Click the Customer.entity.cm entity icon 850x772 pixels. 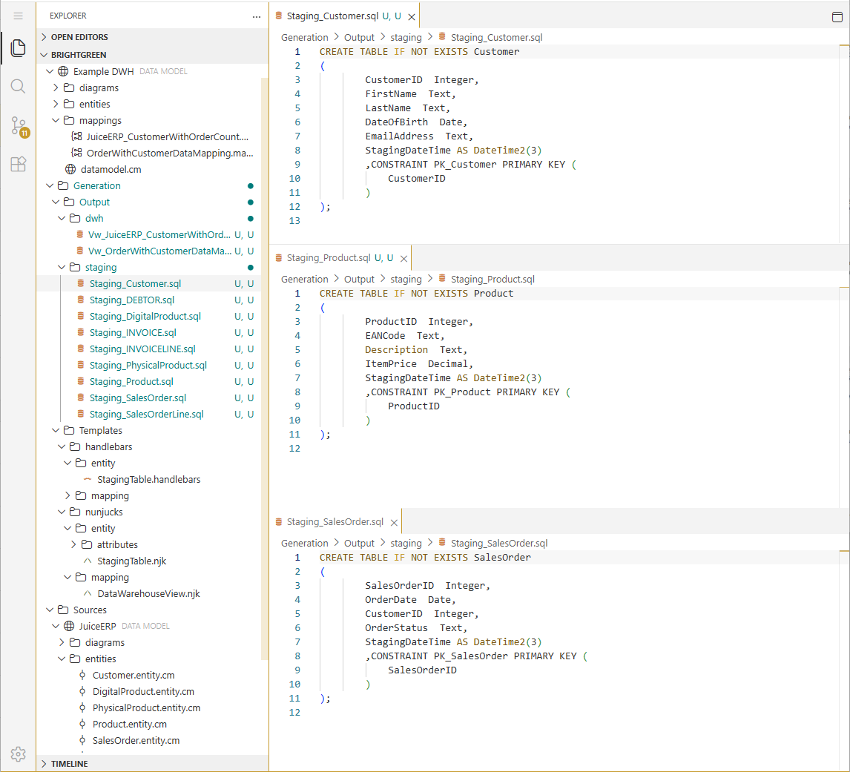82,675
